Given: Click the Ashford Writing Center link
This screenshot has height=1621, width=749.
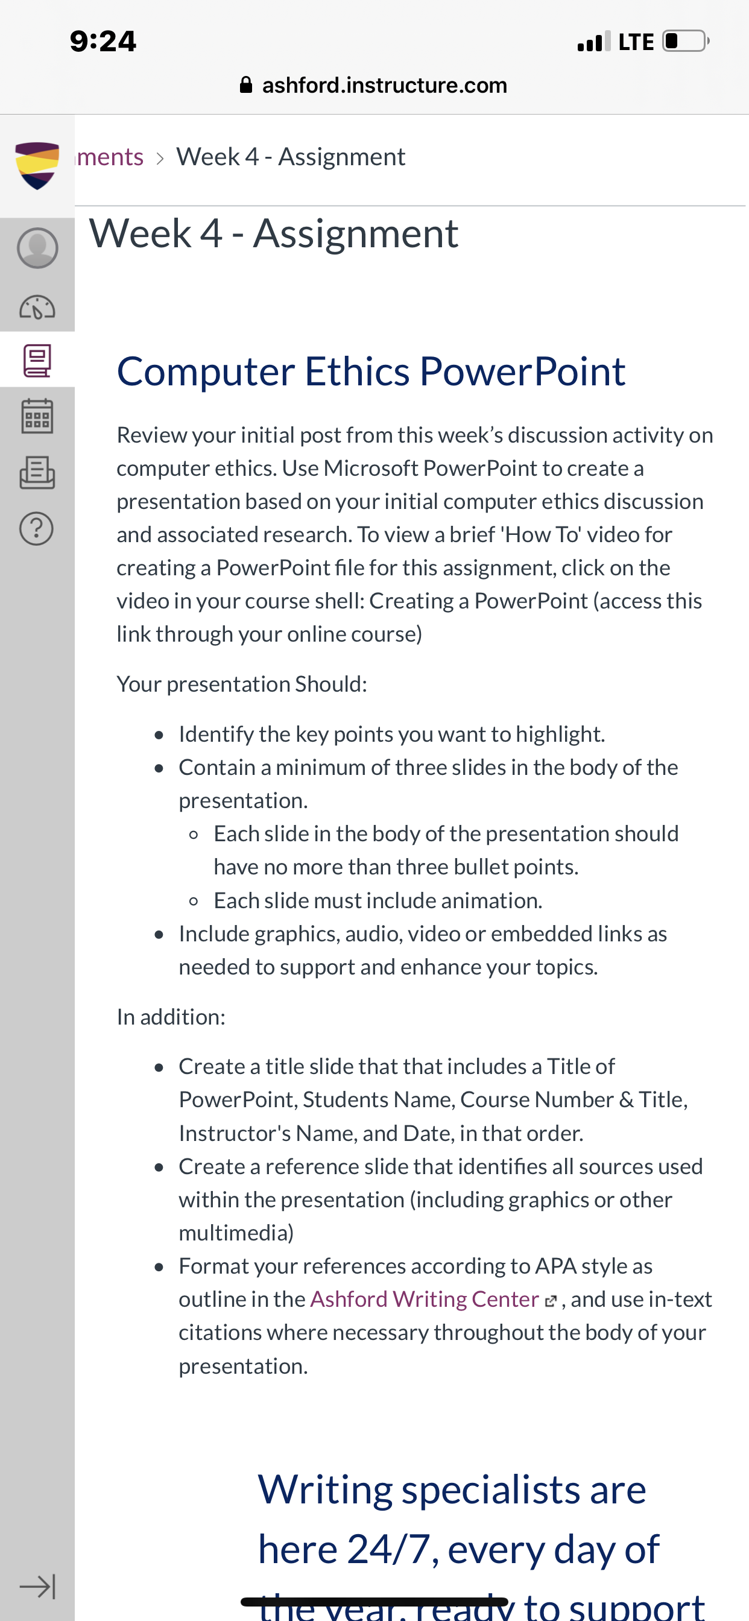Looking at the screenshot, I should coord(425,1299).
